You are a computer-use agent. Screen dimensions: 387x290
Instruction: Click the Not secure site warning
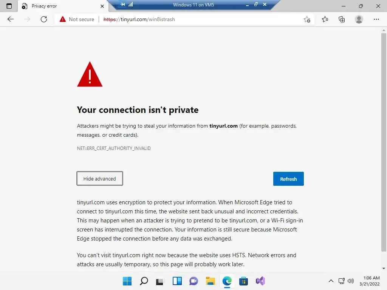tap(77, 19)
